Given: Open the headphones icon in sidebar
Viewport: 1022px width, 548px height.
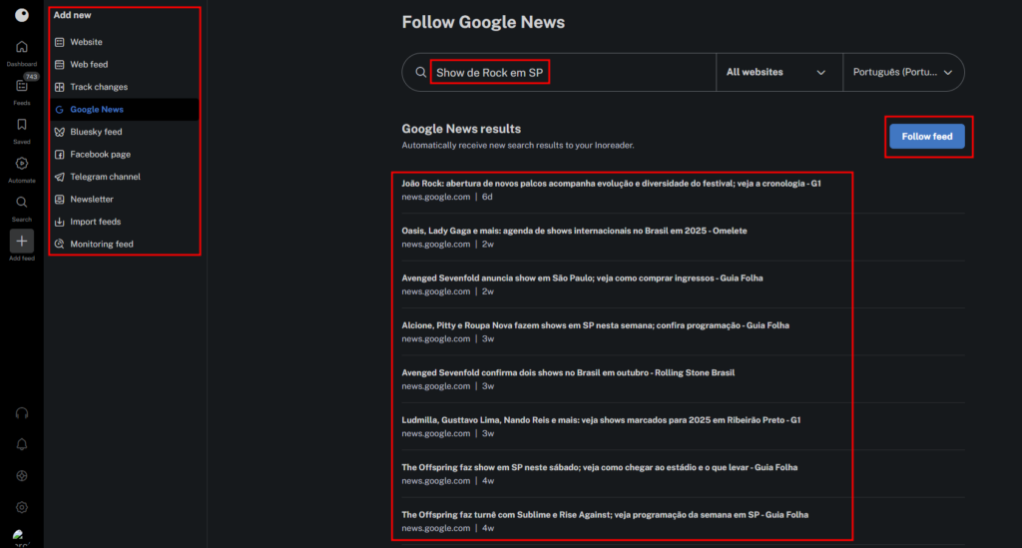Looking at the screenshot, I should [22, 413].
